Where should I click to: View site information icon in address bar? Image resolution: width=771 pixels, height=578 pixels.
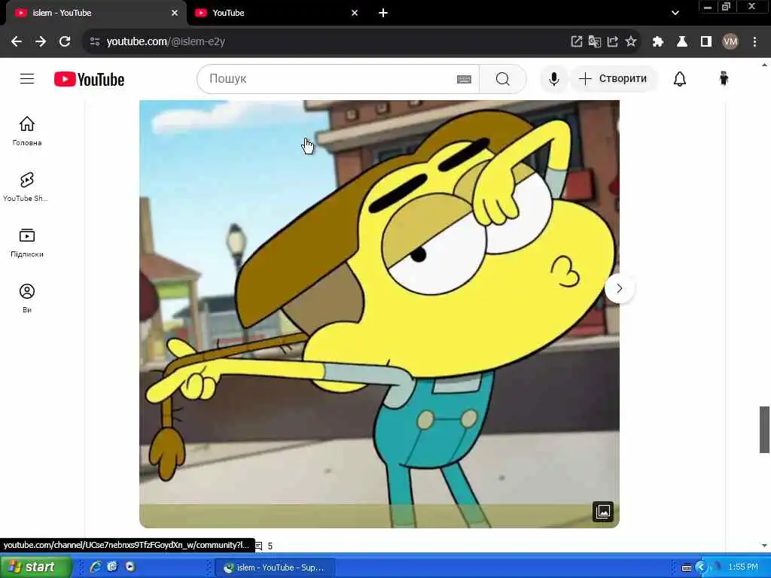(95, 41)
